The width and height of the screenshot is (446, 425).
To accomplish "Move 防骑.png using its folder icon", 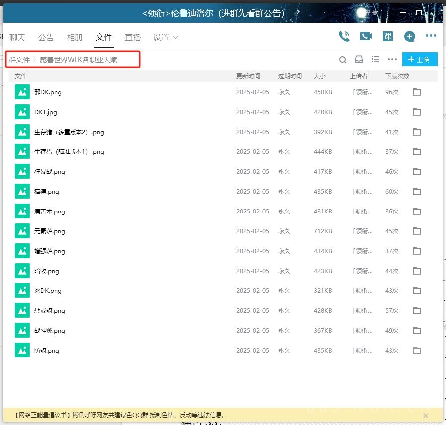I will tap(416, 350).
